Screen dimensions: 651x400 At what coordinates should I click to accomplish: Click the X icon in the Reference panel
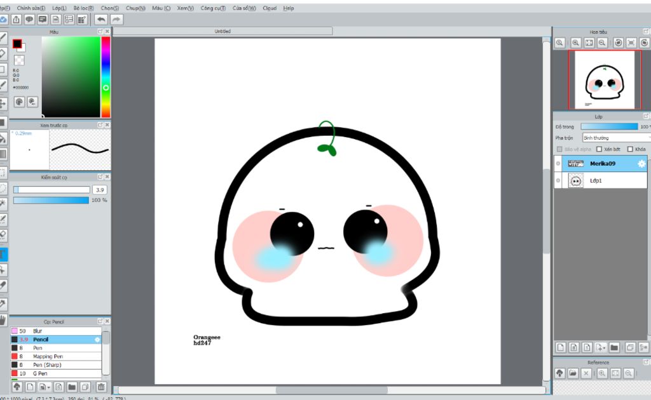tap(586, 373)
